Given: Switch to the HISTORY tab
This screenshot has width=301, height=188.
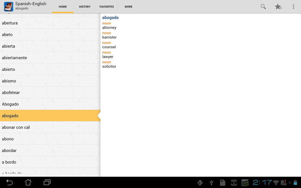Looking at the screenshot, I should coord(85,7).
